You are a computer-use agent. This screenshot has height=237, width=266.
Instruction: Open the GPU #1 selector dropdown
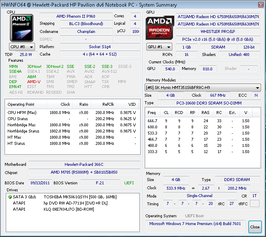coord(159,47)
